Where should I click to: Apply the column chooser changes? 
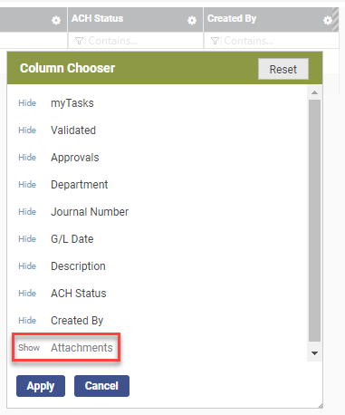tap(41, 386)
